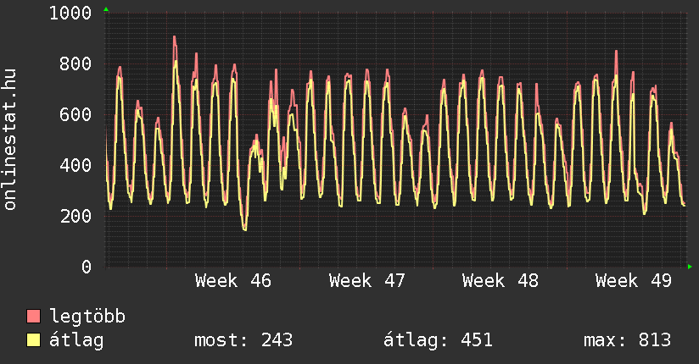The image size is (699, 364).
Task: Click the 'most: 243' statistic
Action: (x=243, y=340)
